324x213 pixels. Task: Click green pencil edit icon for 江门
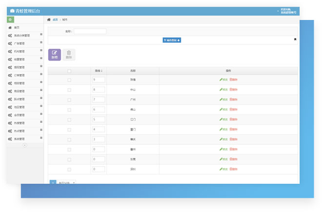(221, 119)
